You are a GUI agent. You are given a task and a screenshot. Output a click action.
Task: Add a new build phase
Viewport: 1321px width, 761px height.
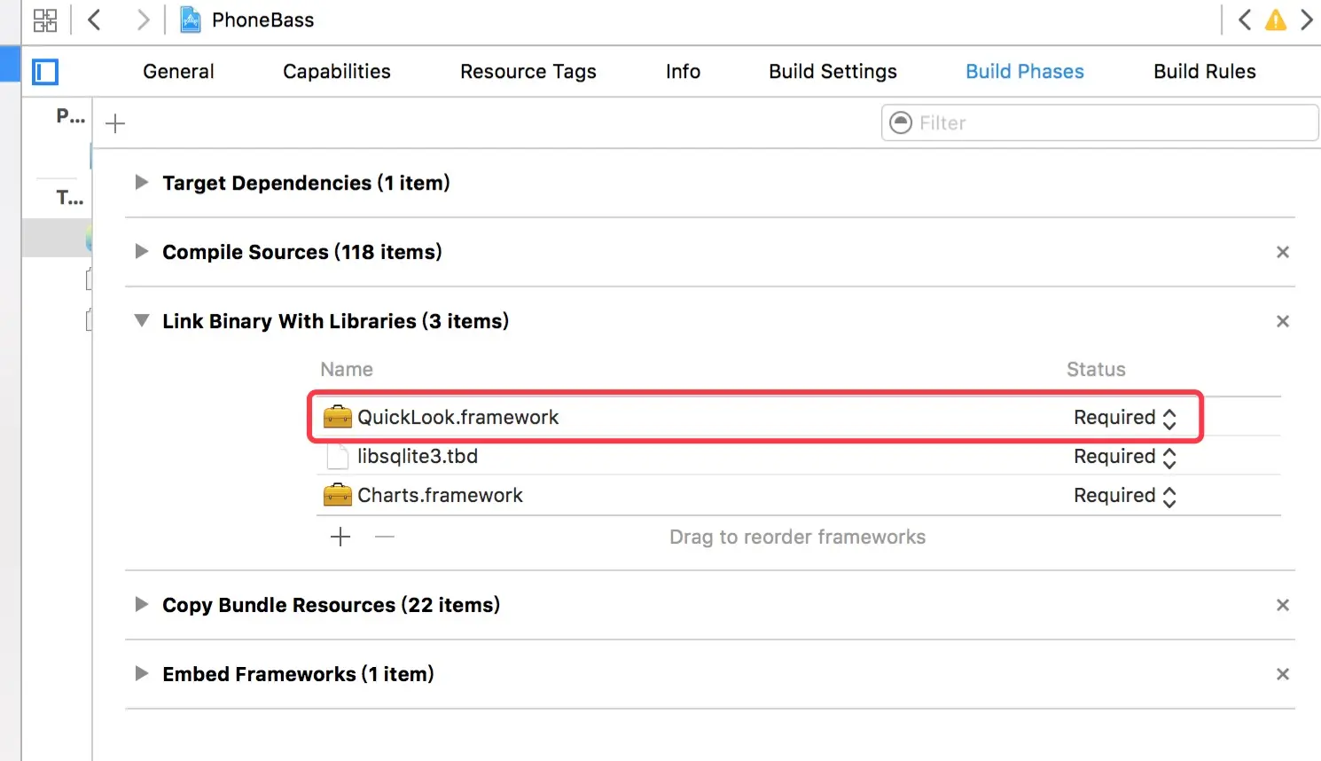pyautogui.click(x=115, y=123)
